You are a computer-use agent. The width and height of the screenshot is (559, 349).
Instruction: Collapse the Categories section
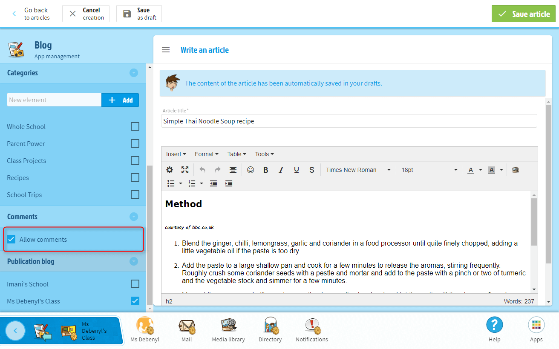click(134, 73)
